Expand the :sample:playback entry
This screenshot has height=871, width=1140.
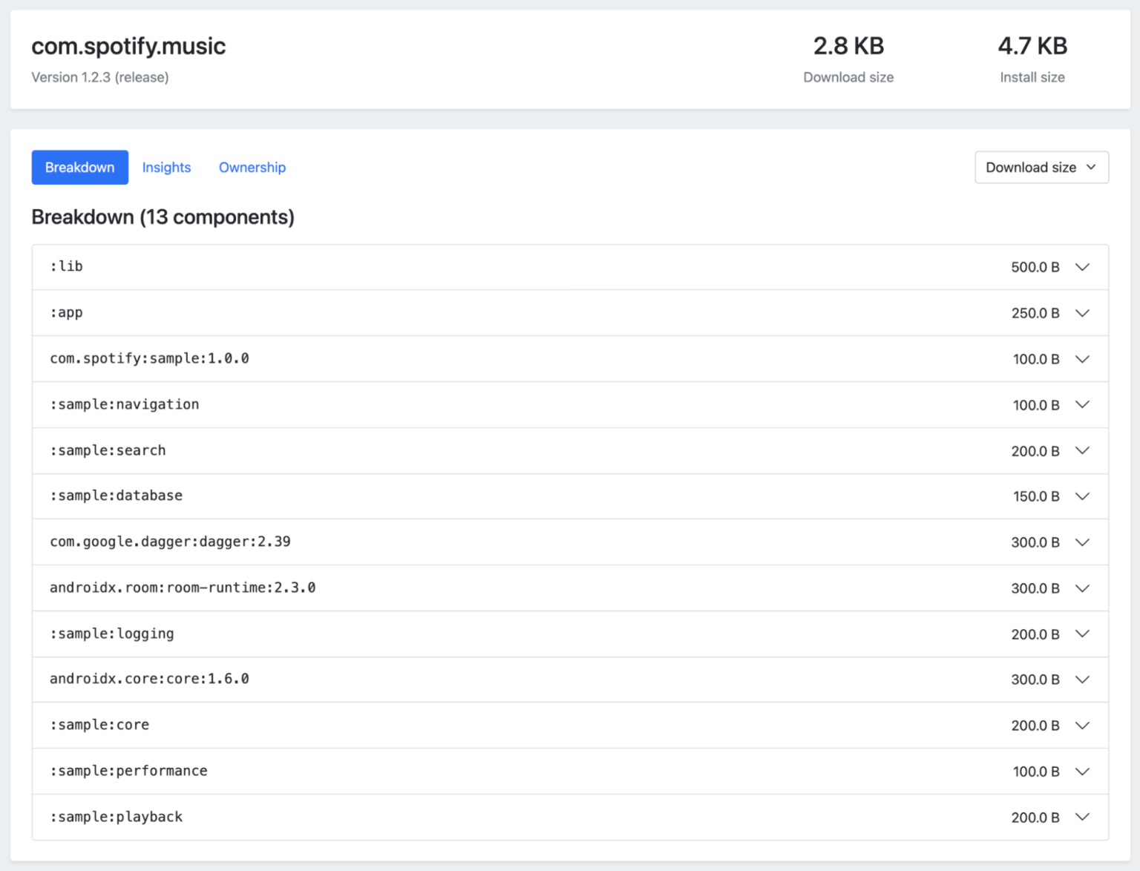(x=1082, y=818)
